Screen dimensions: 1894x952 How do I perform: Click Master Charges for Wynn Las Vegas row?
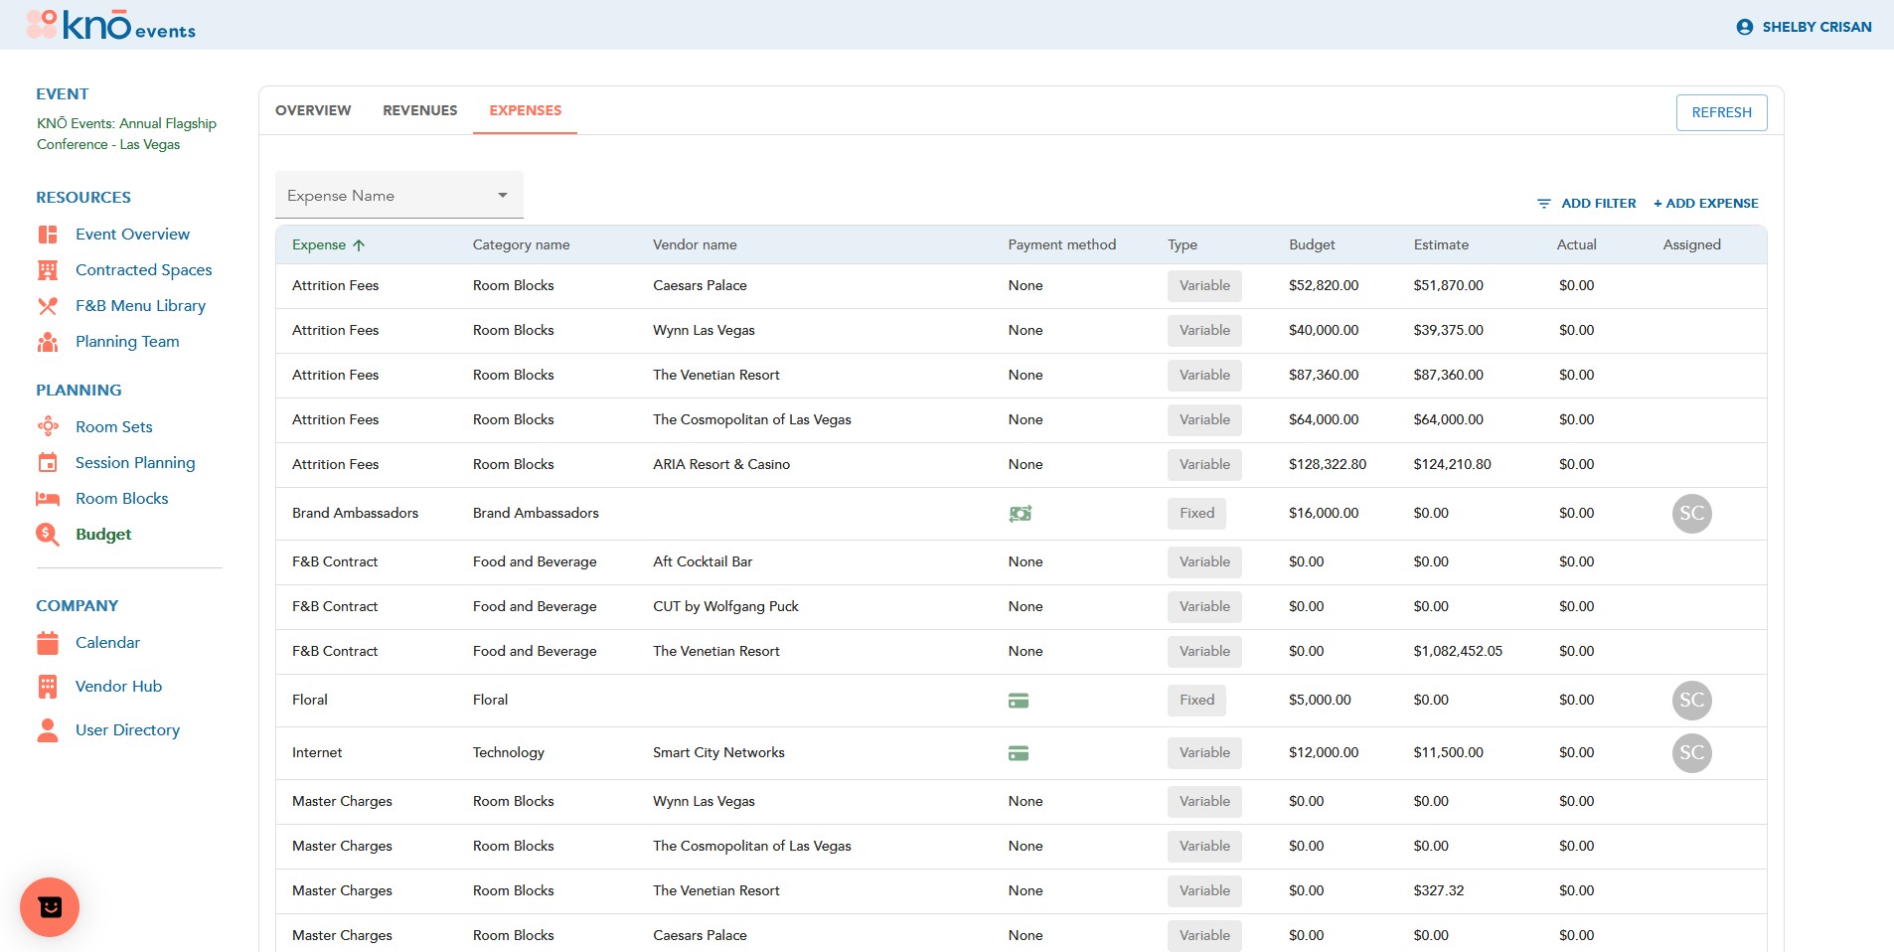coord(342,802)
